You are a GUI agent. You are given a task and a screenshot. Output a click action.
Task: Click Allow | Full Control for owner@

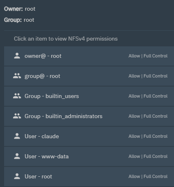coord(148,56)
